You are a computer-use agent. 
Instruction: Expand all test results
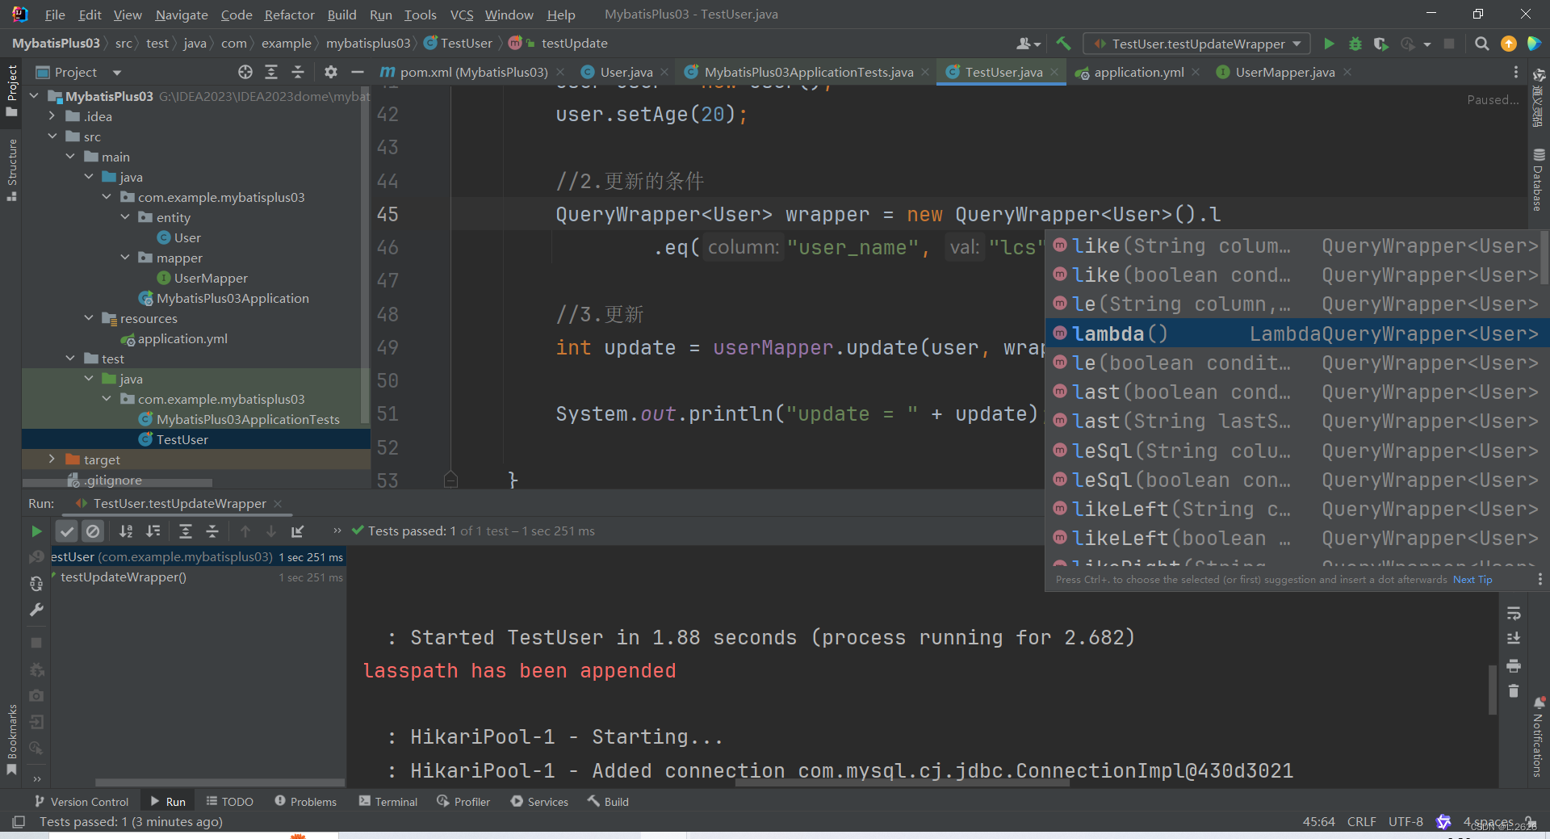186,531
